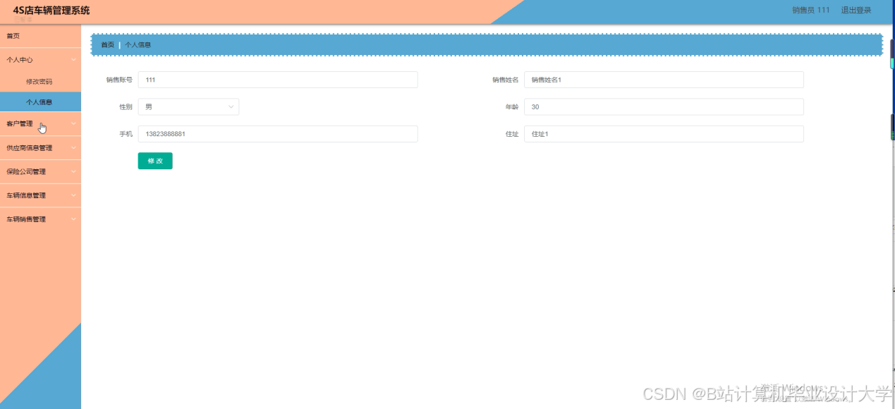Expand 供应商信息管理 sidebar menu
This screenshot has width=895, height=409.
point(40,148)
